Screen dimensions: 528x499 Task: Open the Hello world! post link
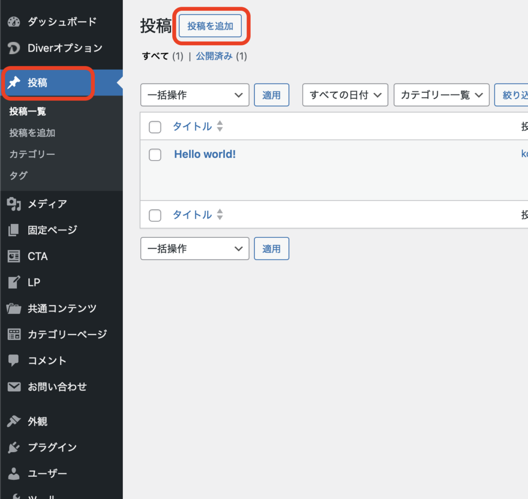click(x=205, y=154)
